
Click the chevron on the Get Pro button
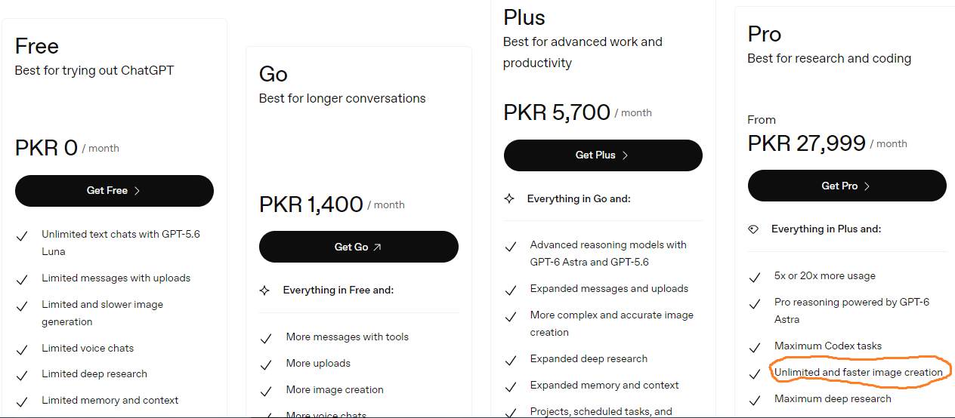point(867,186)
